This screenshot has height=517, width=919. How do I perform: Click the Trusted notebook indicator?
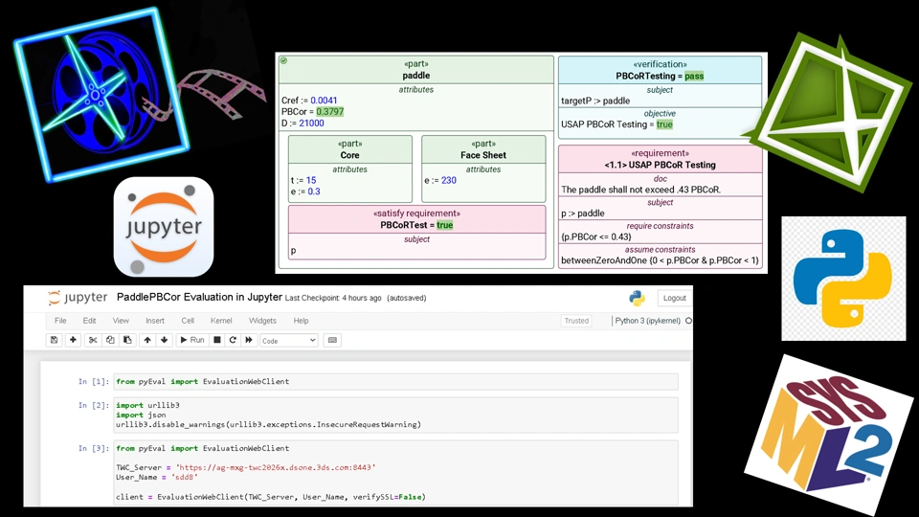[x=576, y=321]
